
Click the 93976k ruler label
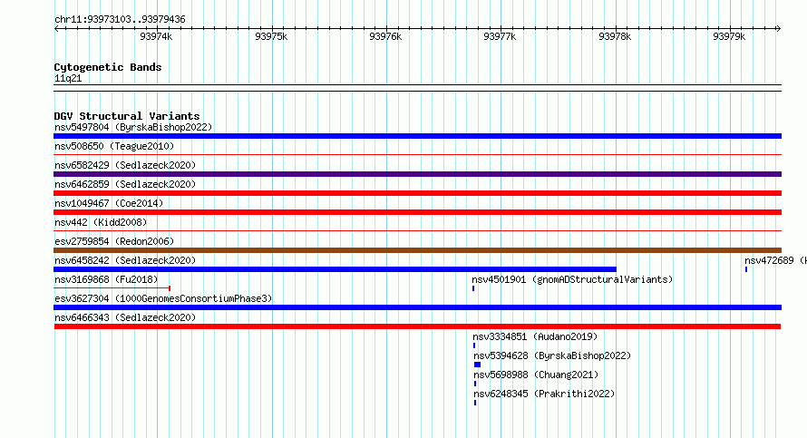[385, 37]
